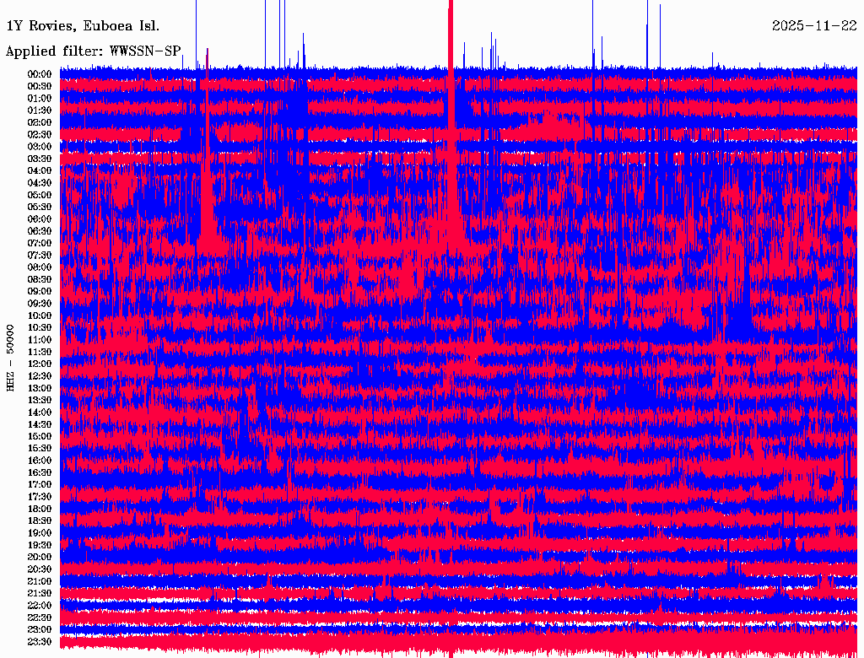Select the 18:30 time label

click(40, 520)
